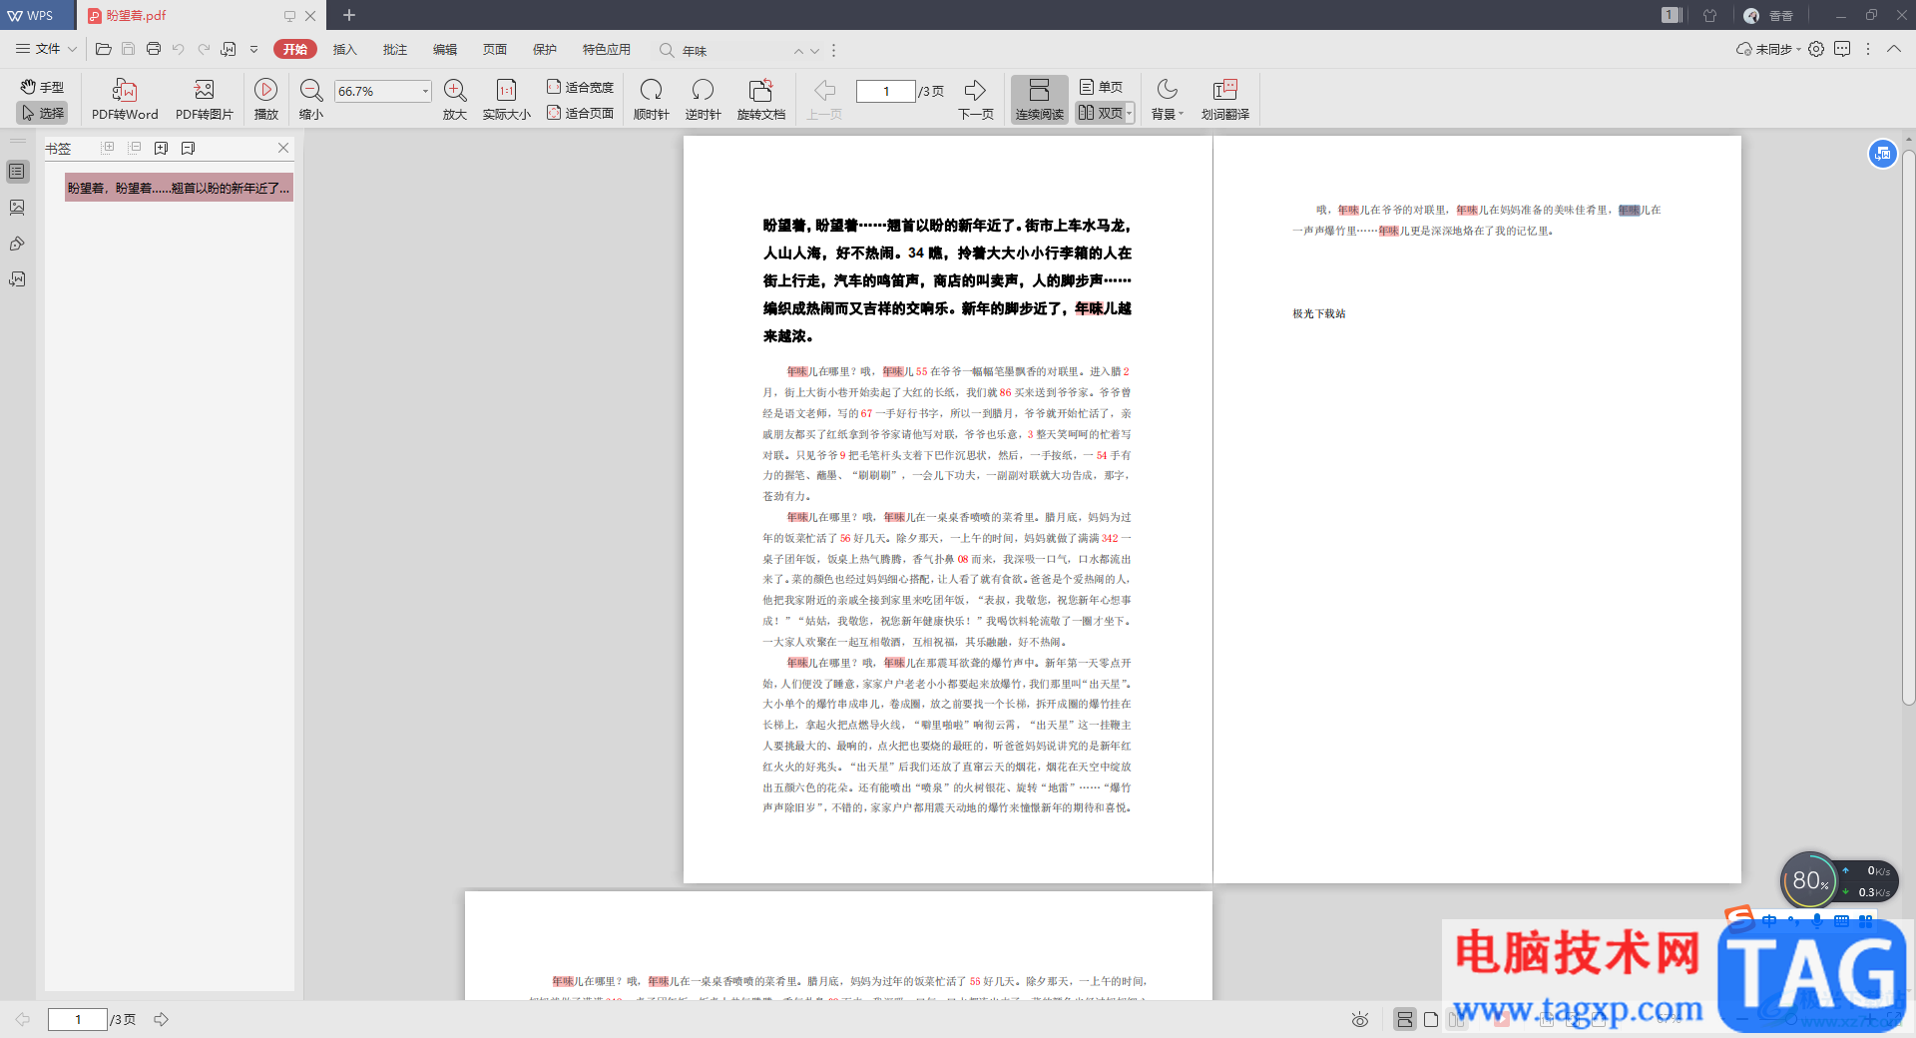Click the 适合宽度 fit width button
The height and width of the screenshot is (1038, 1916).
580,87
